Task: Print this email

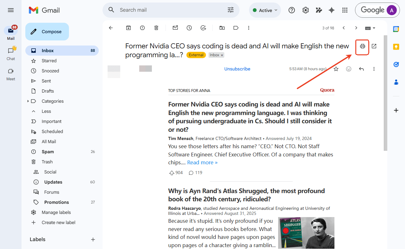Action: [x=363, y=46]
